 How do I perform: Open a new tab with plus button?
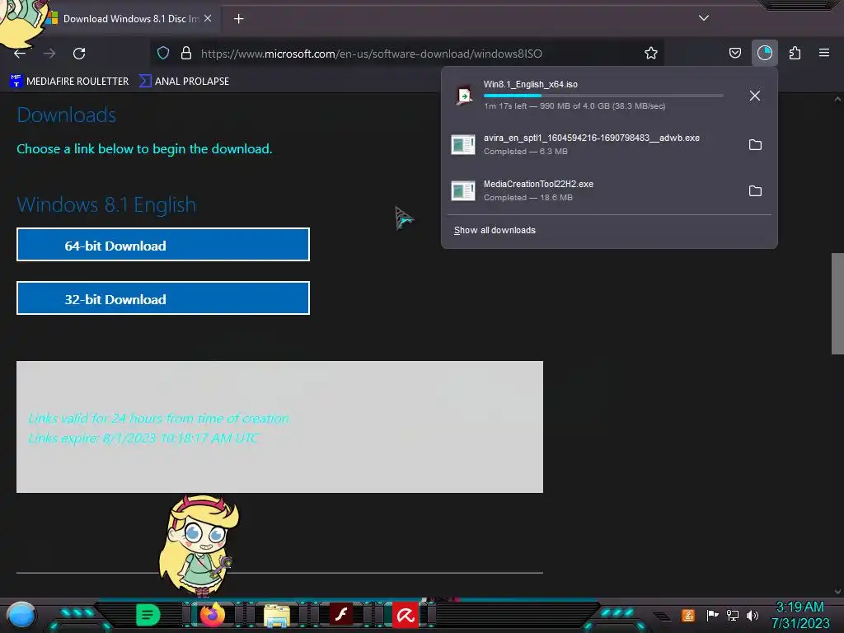coord(238,19)
